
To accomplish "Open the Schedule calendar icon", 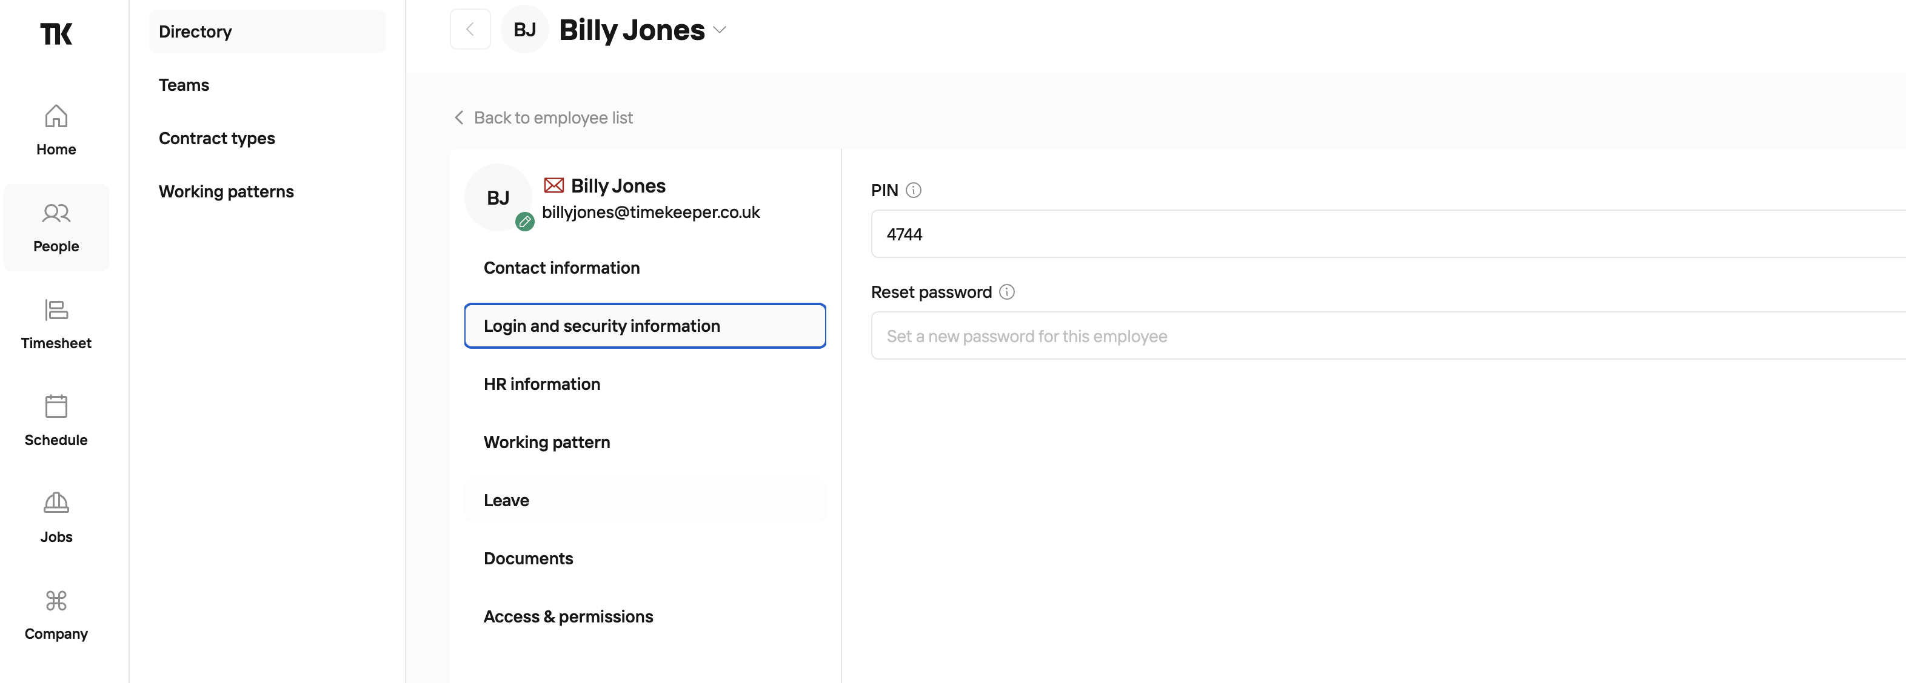I will click(x=56, y=406).
